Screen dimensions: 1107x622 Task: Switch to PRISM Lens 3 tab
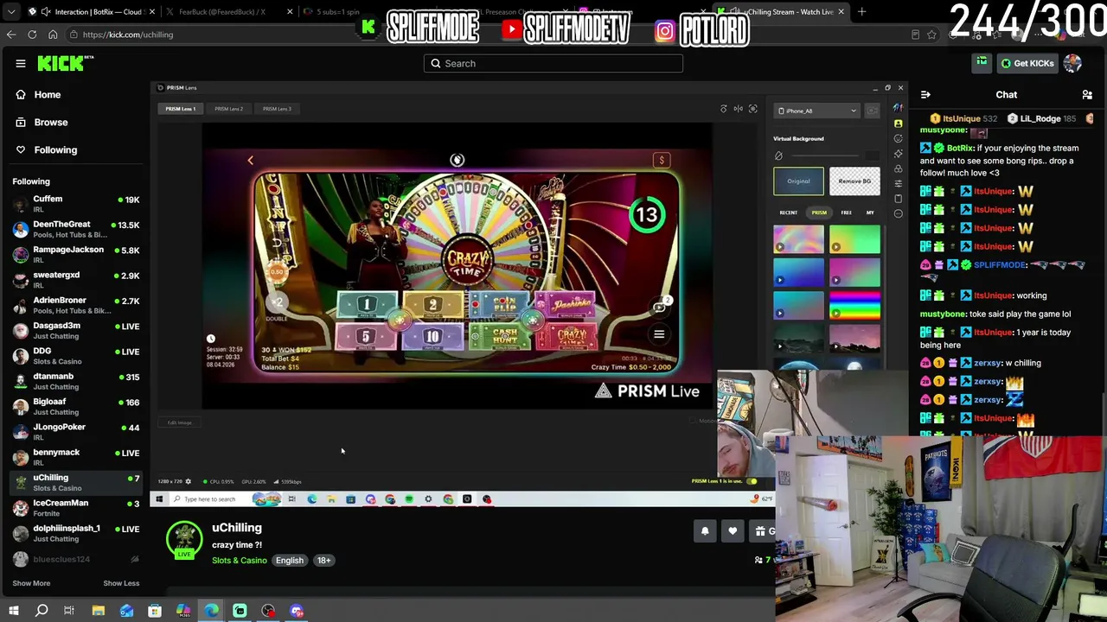click(277, 109)
